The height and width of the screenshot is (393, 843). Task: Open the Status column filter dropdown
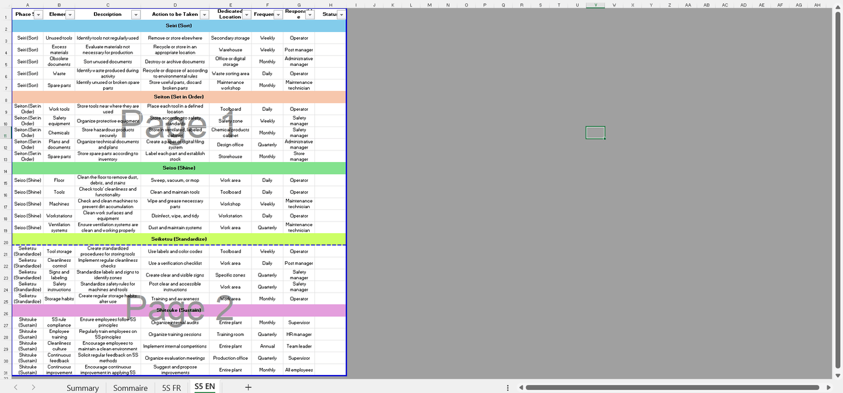pos(341,15)
